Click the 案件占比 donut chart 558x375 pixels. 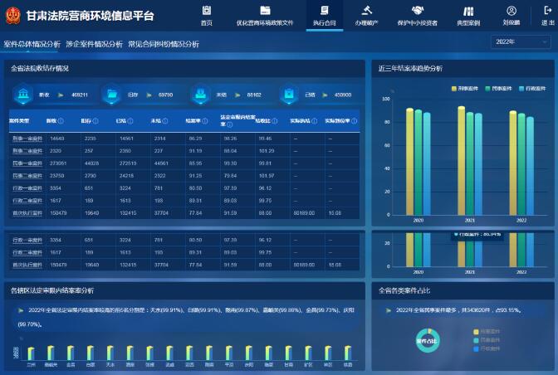(424, 341)
